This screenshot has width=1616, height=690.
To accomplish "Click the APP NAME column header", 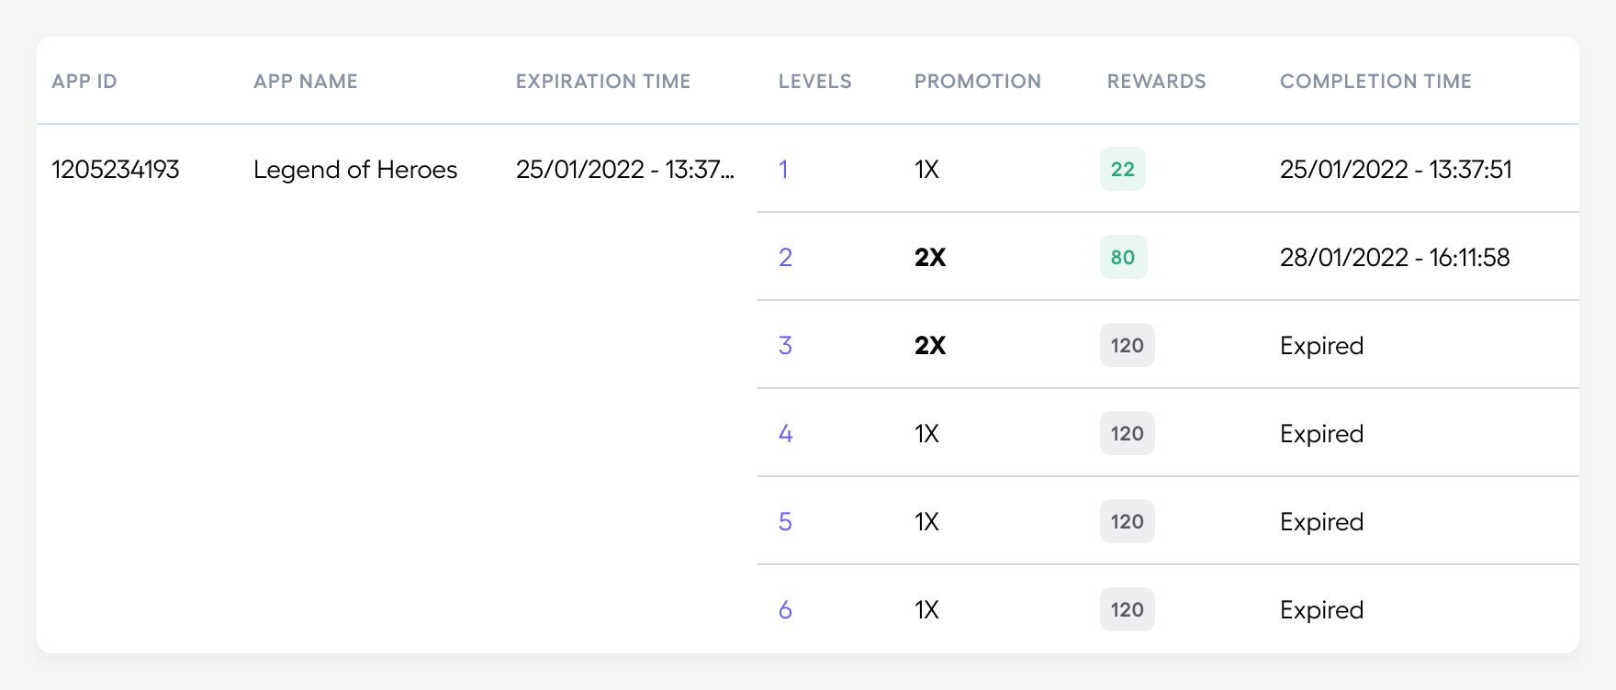I will (x=306, y=81).
